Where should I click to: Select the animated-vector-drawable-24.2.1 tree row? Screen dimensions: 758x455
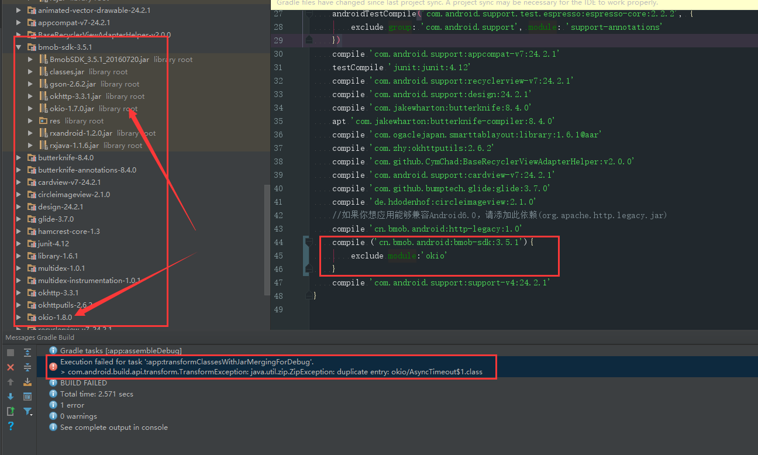click(x=132, y=11)
